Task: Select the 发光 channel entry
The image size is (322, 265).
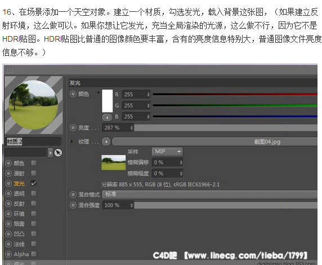Action: click(x=19, y=183)
